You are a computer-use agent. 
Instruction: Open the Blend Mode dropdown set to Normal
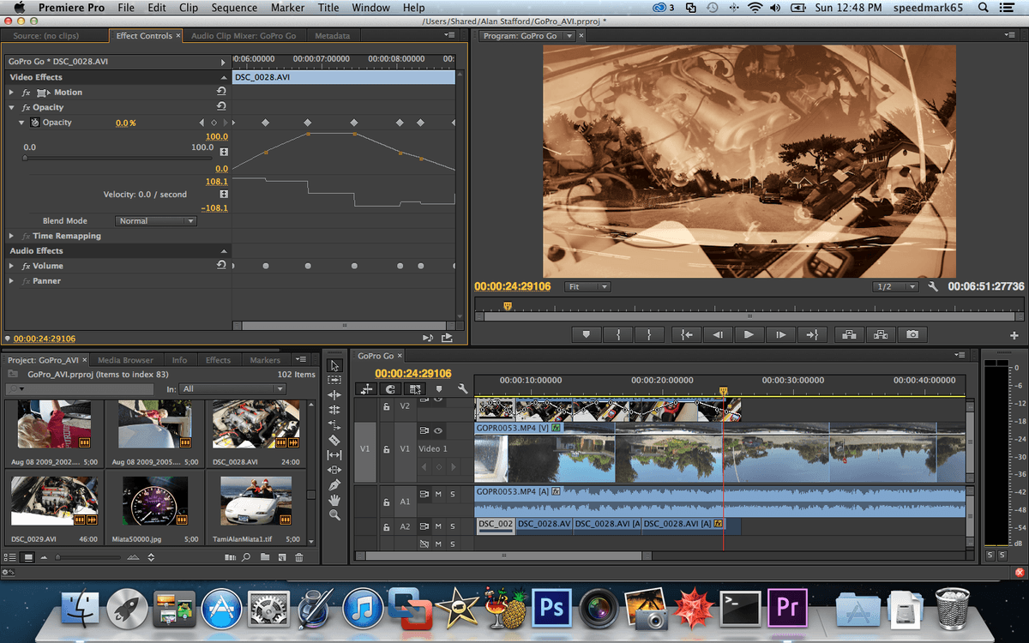point(155,220)
